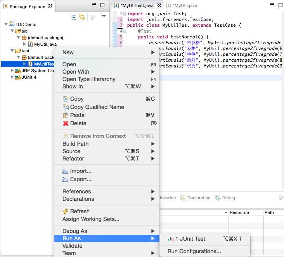Toggle Link with Editor in Package Explorer

(x=82, y=17)
